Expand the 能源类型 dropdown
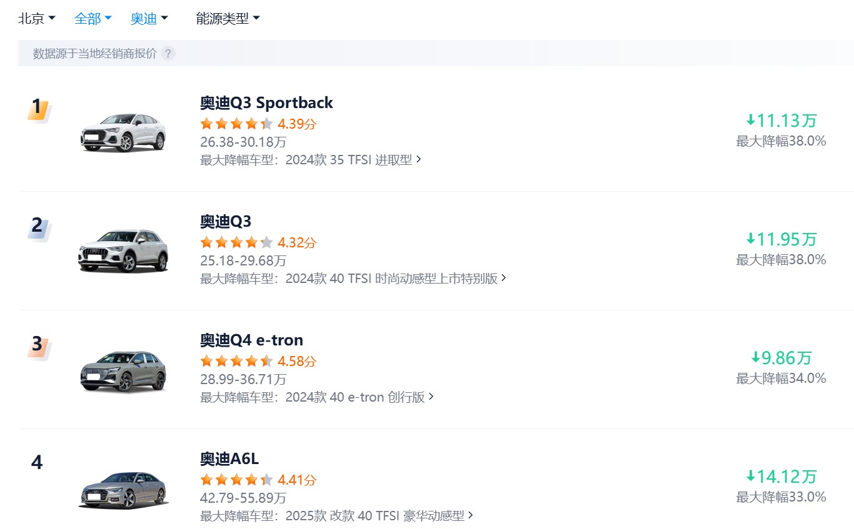 point(228,19)
